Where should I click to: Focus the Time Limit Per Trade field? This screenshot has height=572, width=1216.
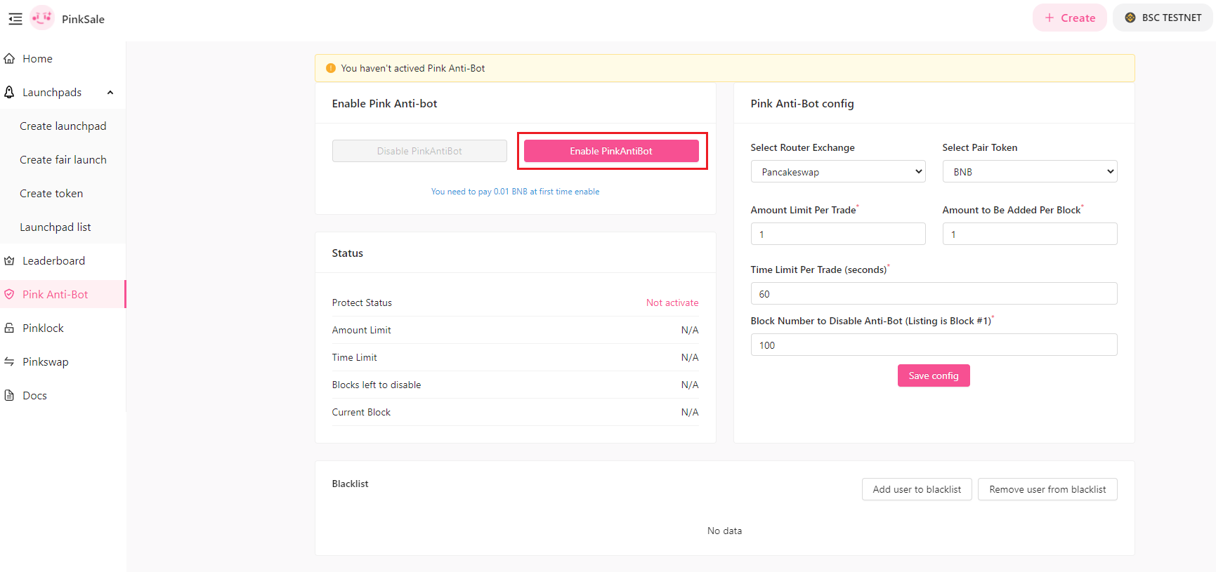pos(934,293)
